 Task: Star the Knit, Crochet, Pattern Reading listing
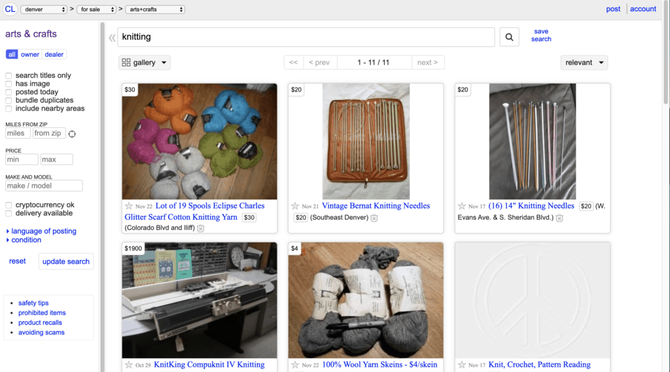461,365
